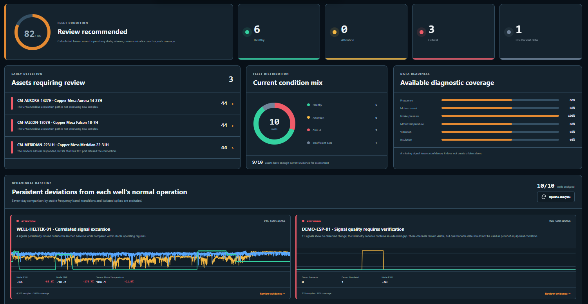Screen dimensions: 588x304
Task: Open Review evidence for DEMO-ESP-01
Action: pos(557,293)
